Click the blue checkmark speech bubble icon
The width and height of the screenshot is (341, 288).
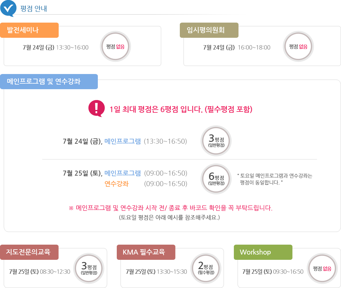(x=8, y=8)
